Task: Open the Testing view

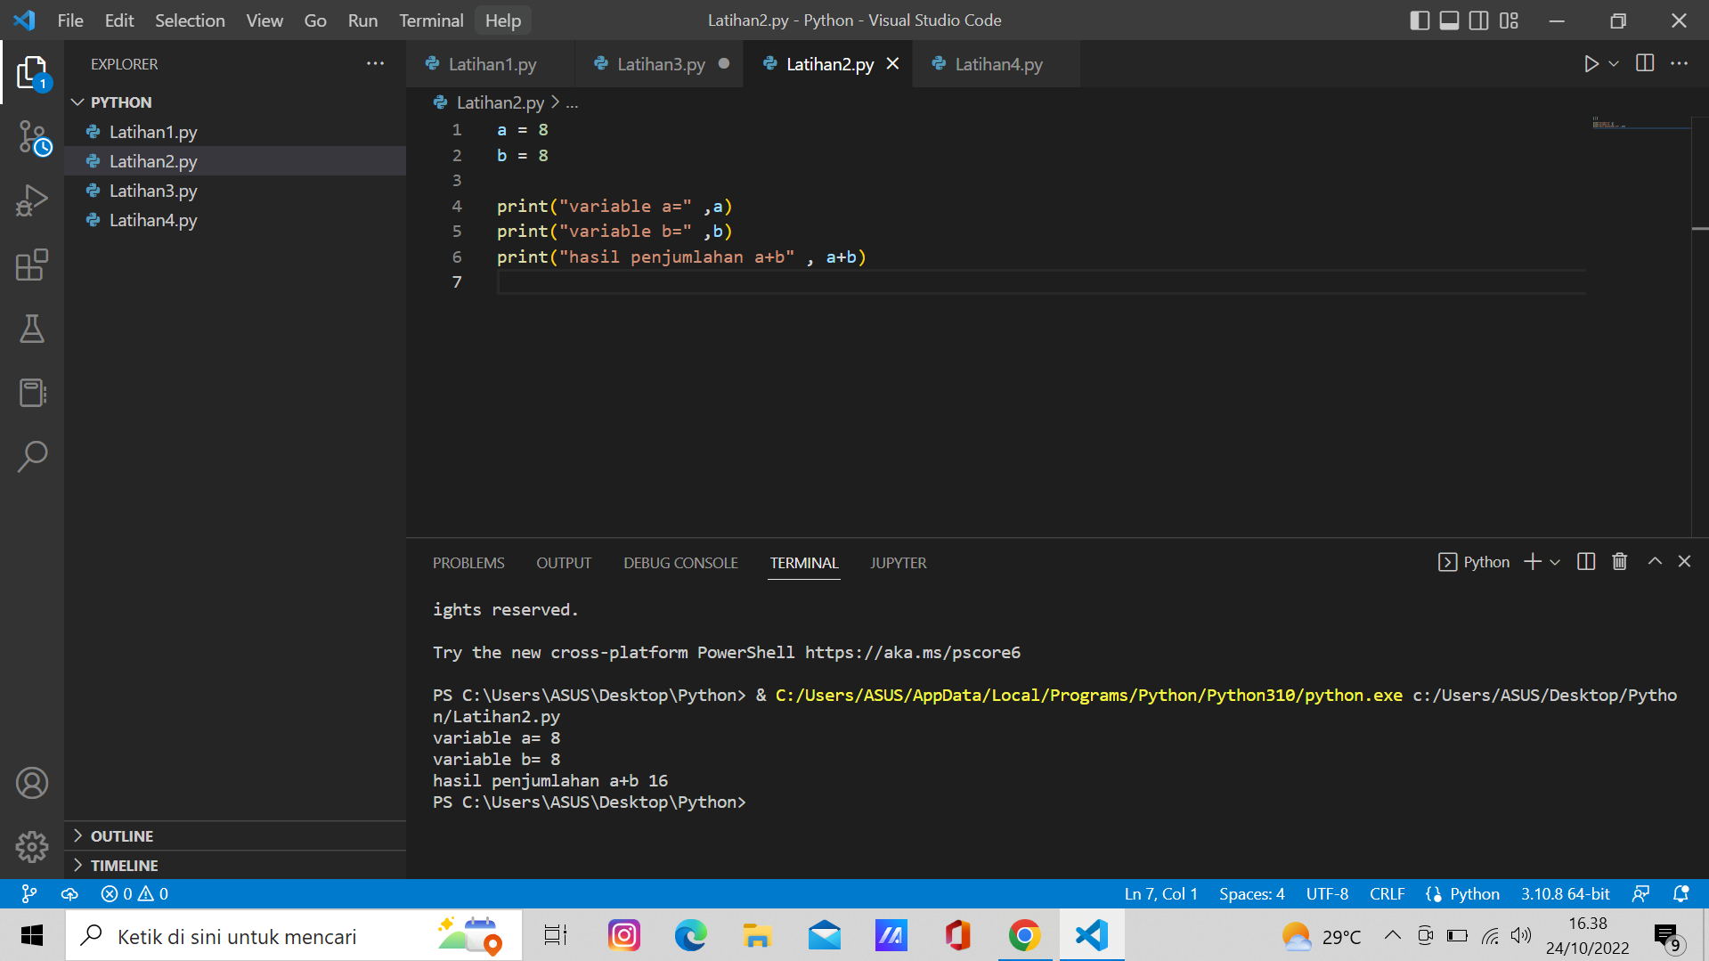Action: click(x=32, y=329)
